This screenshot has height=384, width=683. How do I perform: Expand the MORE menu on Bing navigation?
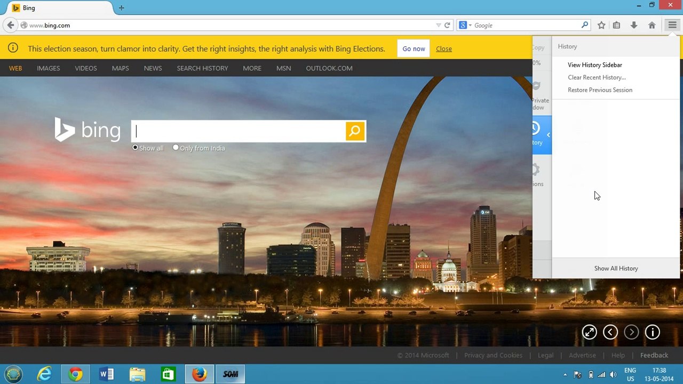252,68
